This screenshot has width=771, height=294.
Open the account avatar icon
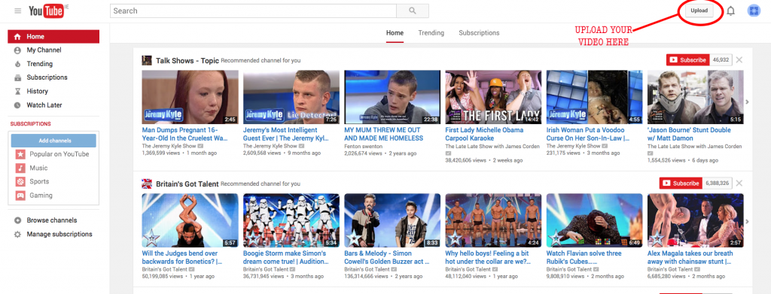pyautogui.click(x=754, y=11)
